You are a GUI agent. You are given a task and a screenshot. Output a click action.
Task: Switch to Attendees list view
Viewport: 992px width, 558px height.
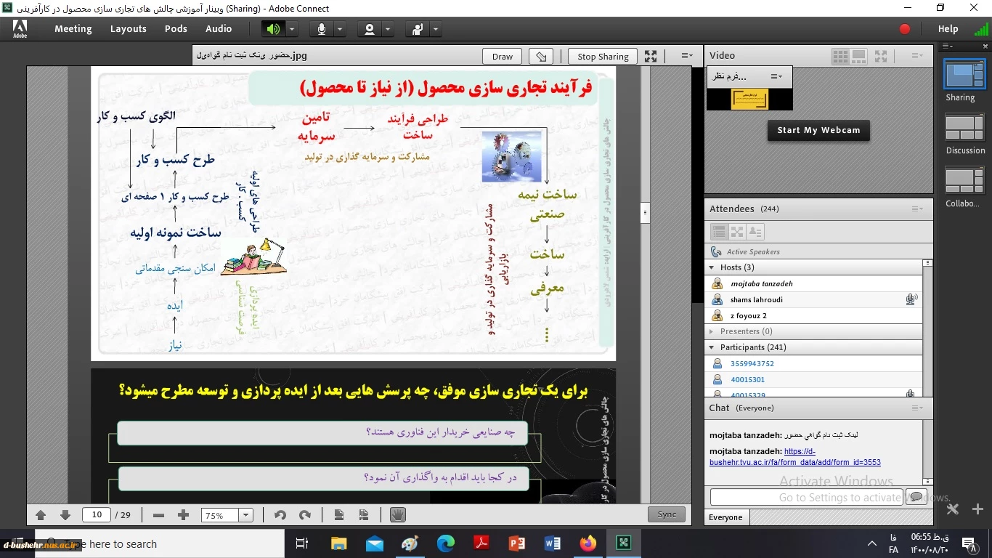[719, 232]
